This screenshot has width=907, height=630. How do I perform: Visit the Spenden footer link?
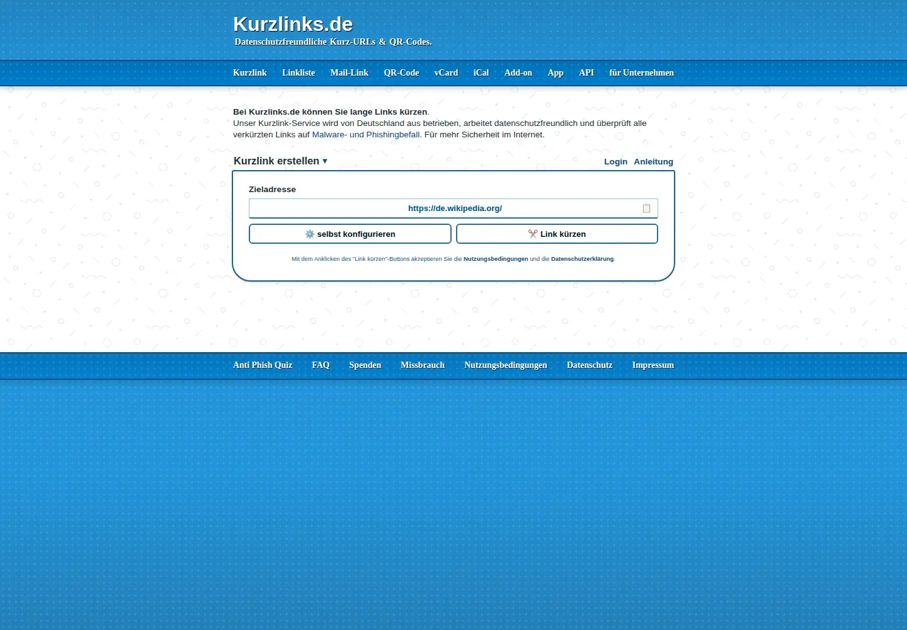pos(365,365)
